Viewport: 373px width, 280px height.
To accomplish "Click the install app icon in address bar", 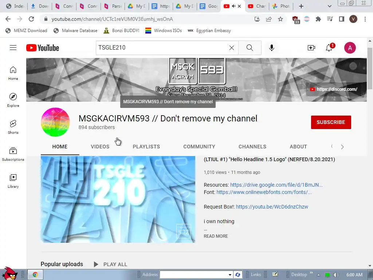I will (x=257, y=19).
